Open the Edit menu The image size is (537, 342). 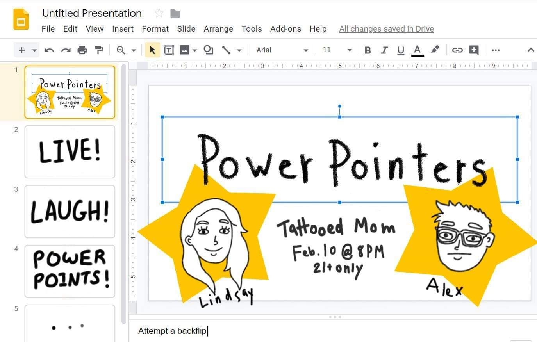pyautogui.click(x=70, y=29)
